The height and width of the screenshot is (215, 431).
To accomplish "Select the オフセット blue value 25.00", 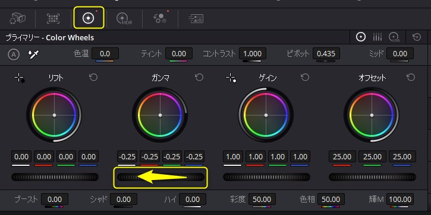I will tap(402, 157).
